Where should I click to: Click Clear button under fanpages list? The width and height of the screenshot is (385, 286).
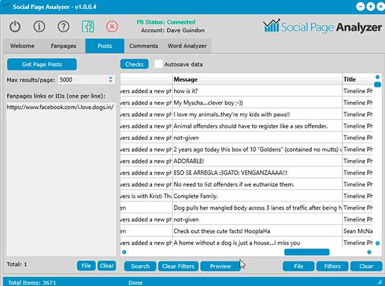click(x=107, y=266)
